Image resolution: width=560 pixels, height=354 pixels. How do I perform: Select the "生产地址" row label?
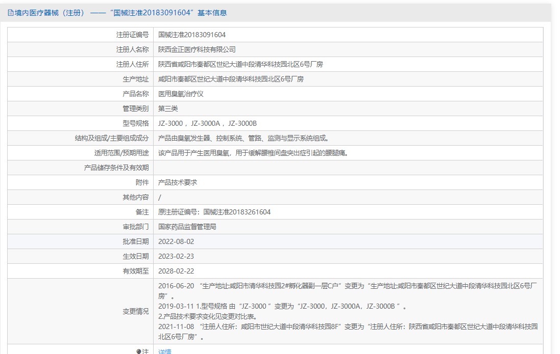[x=135, y=79]
